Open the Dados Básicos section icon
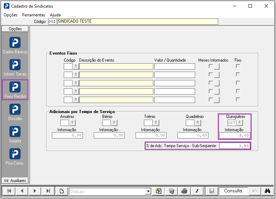 tap(15, 42)
